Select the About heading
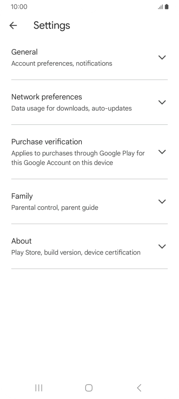This screenshot has height=399, width=179. coord(21,241)
